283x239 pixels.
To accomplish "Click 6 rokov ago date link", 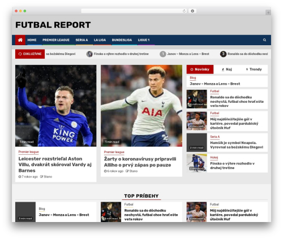I will [114, 171].
